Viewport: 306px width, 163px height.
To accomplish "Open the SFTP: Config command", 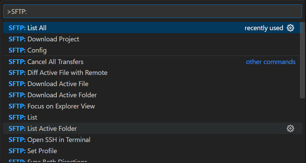I will click(28, 50).
